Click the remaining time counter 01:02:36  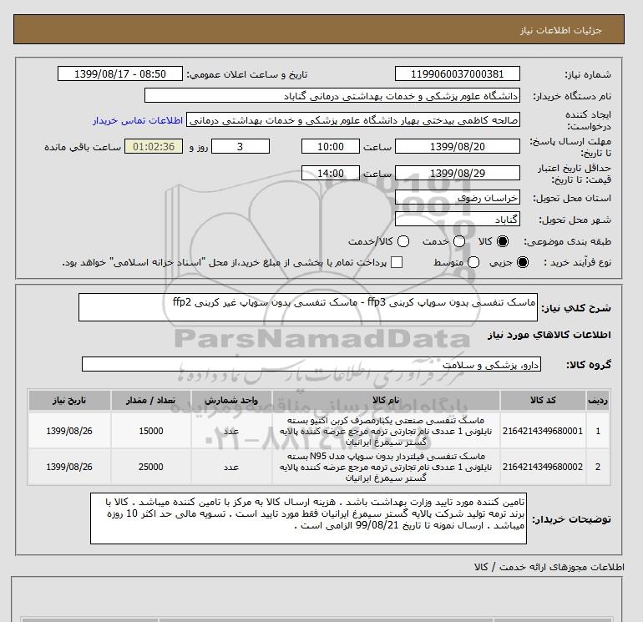(x=154, y=146)
